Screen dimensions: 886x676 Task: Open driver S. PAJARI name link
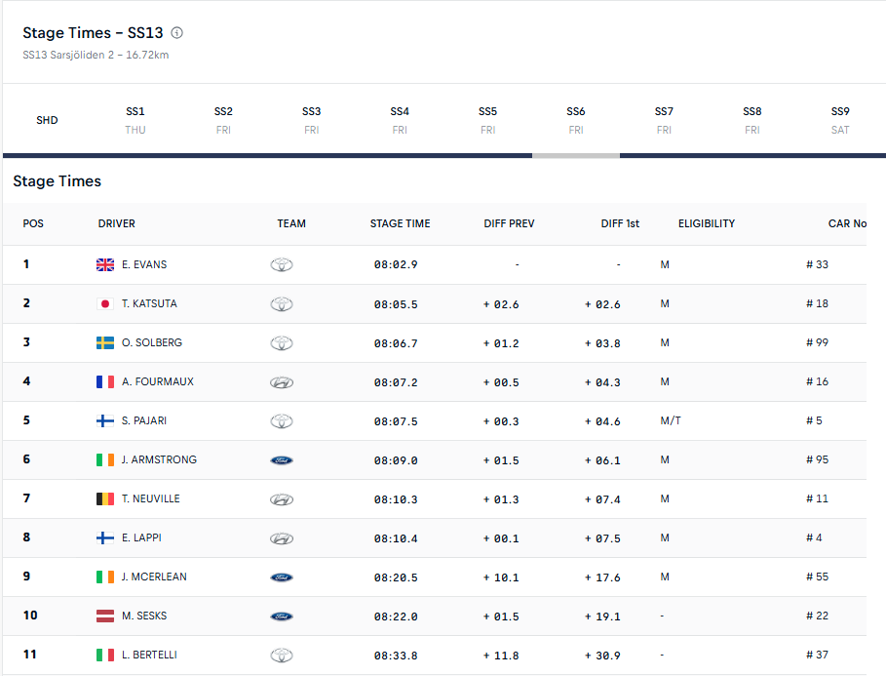pyautogui.click(x=144, y=420)
